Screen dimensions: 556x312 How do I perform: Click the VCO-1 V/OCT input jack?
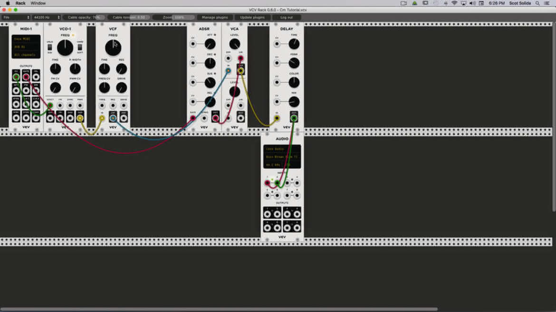pyautogui.click(x=50, y=105)
